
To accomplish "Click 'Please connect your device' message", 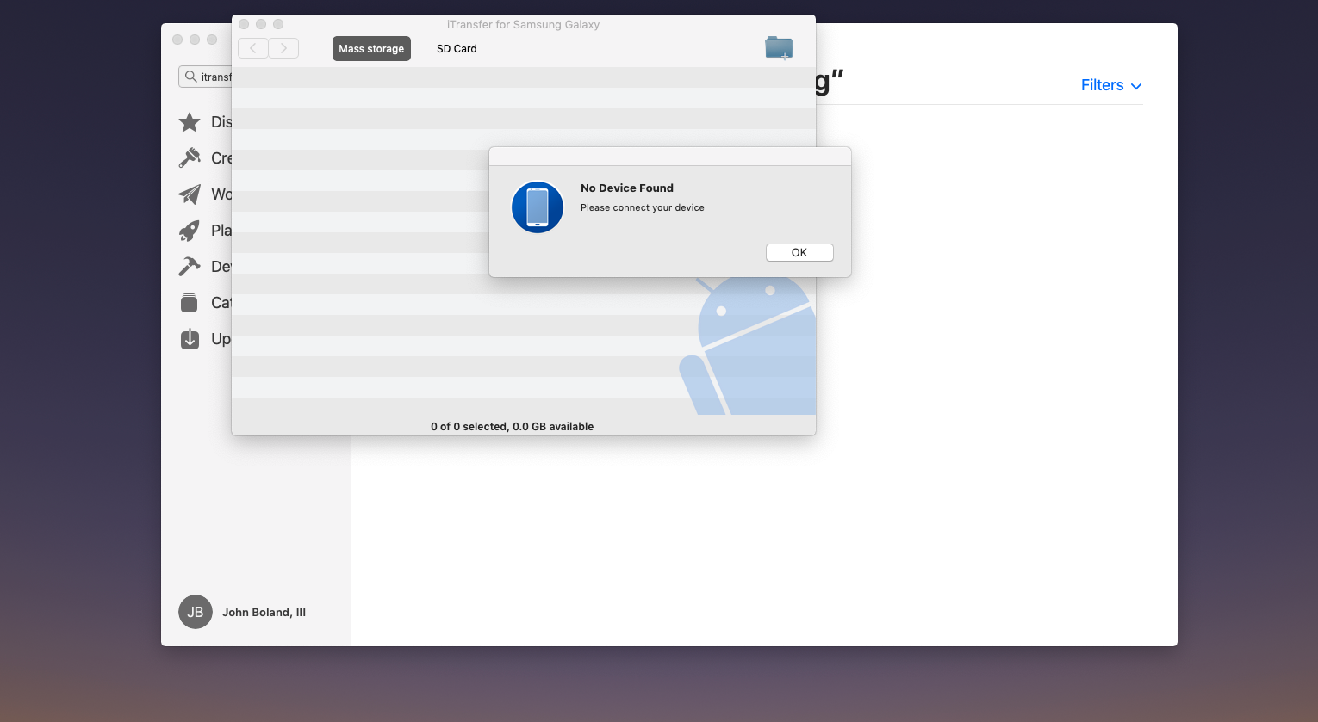I will [643, 207].
